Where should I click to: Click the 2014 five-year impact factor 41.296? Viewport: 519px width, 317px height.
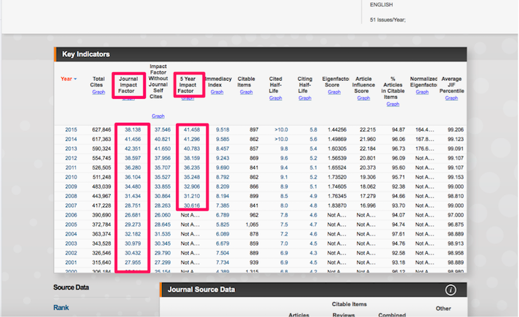pyautogui.click(x=192, y=139)
